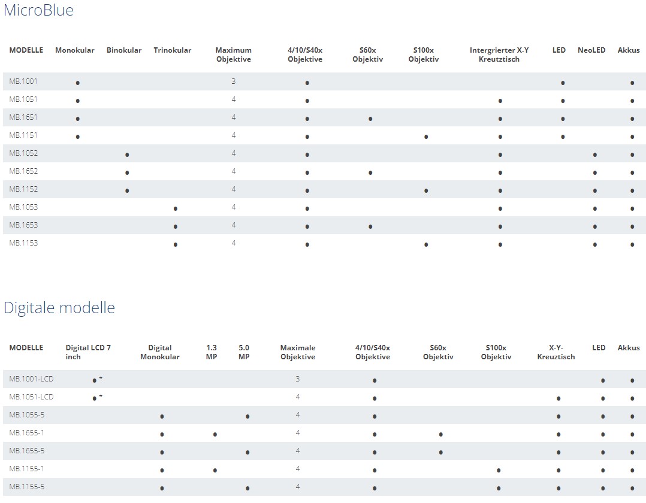Viewport: 646px width, 503px height.
Task: Expand the Maximum Objektive column header
Action: point(233,54)
